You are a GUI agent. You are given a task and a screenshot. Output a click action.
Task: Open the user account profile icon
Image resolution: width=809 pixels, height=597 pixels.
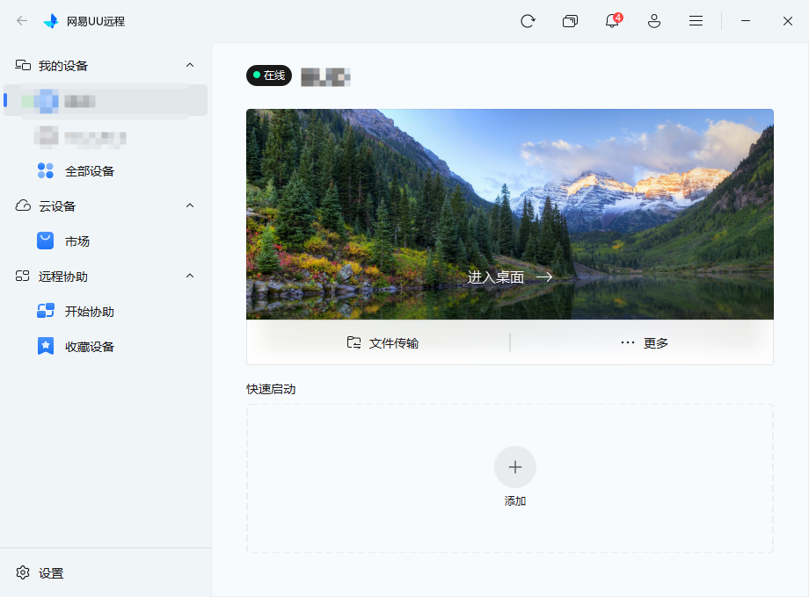(654, 21)
